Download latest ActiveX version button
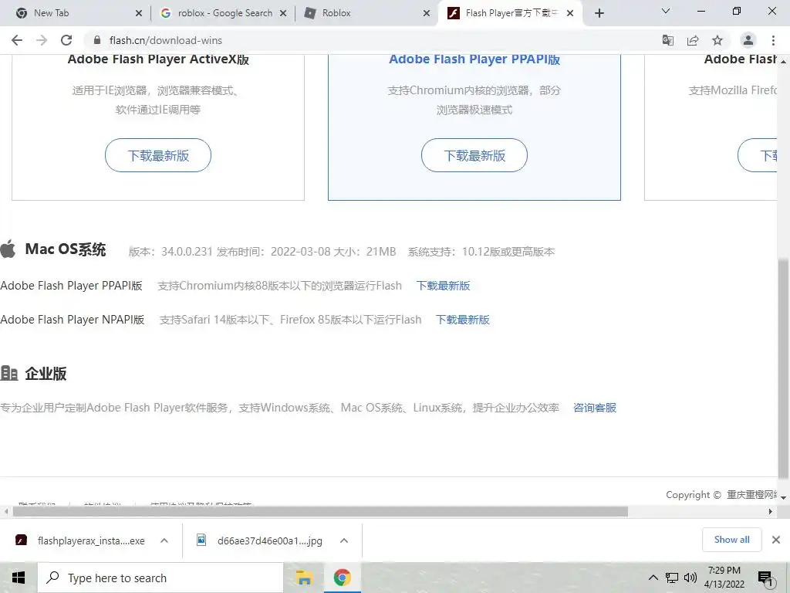790x593 pixels. coord(158,155)
